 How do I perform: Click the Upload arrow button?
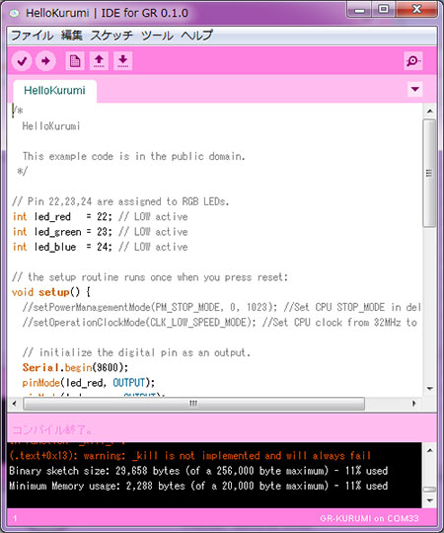tap(45, 61)
